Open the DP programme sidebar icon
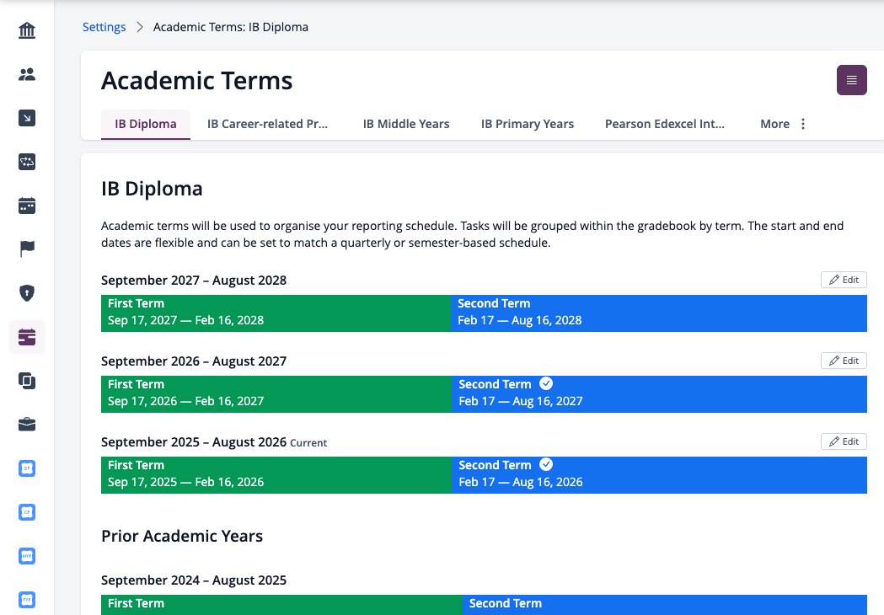Viewport: 884px width, 615px height. click(26, 468)
